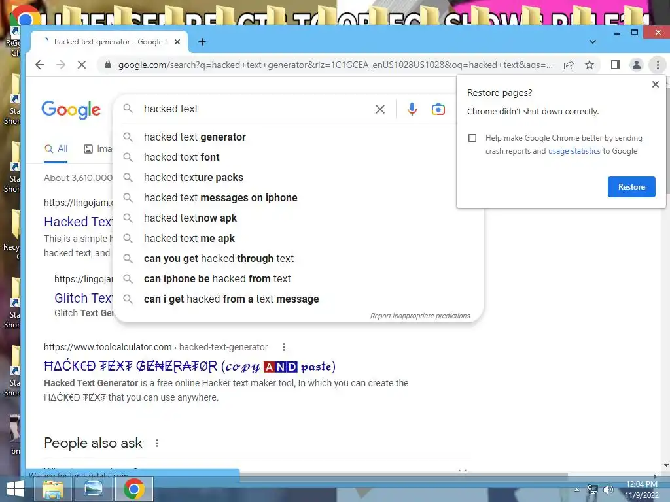This screenshot has height=502, width=670.
Task: Click the Google logo
Action: tap(71, 110)
